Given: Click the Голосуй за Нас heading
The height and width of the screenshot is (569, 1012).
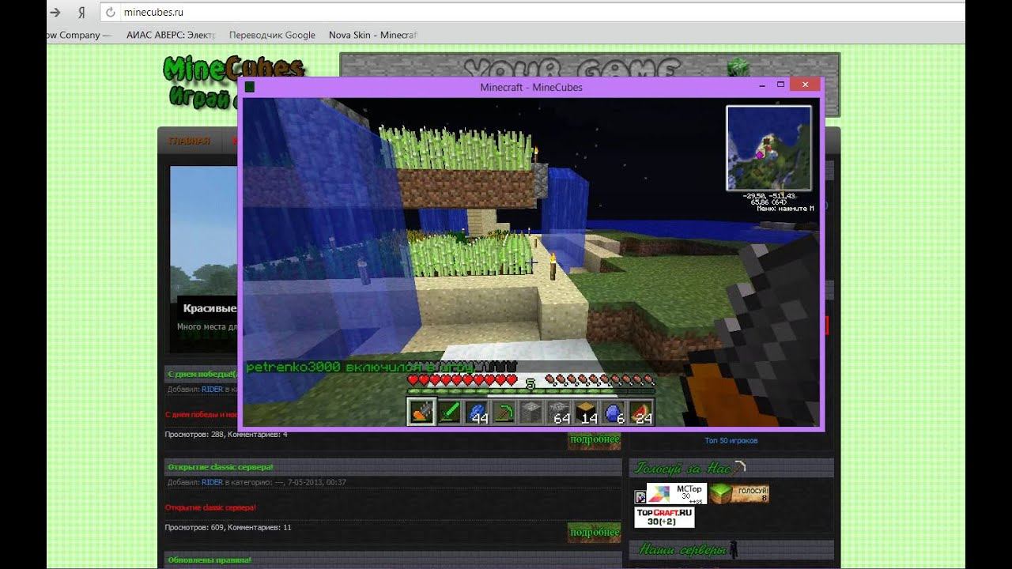Looking at the screenshot, I should click(x=682, y=468).
